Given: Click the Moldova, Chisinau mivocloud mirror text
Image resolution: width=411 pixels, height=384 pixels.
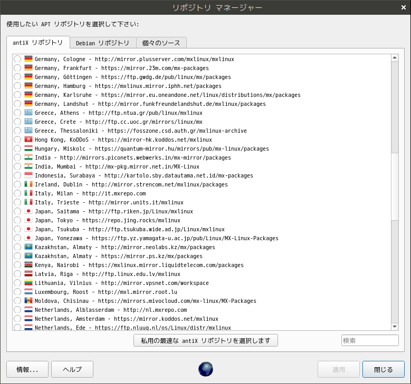Looking at the screenshot, I should (x=146, y=301).
